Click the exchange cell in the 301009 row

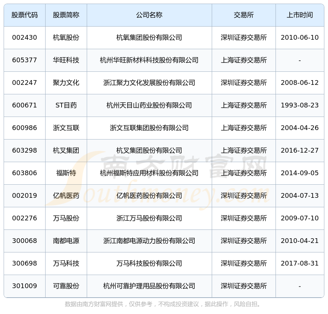tap(244, 286)
